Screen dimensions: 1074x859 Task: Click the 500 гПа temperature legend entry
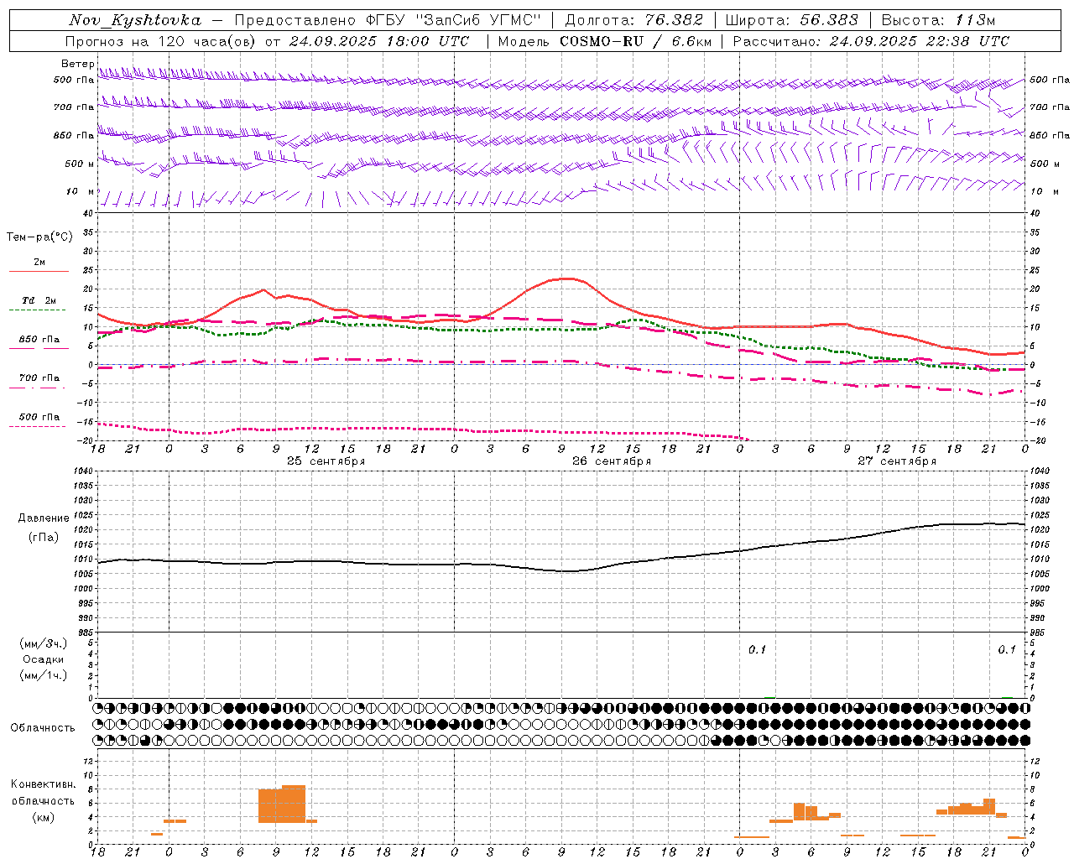tap(39, 417)
